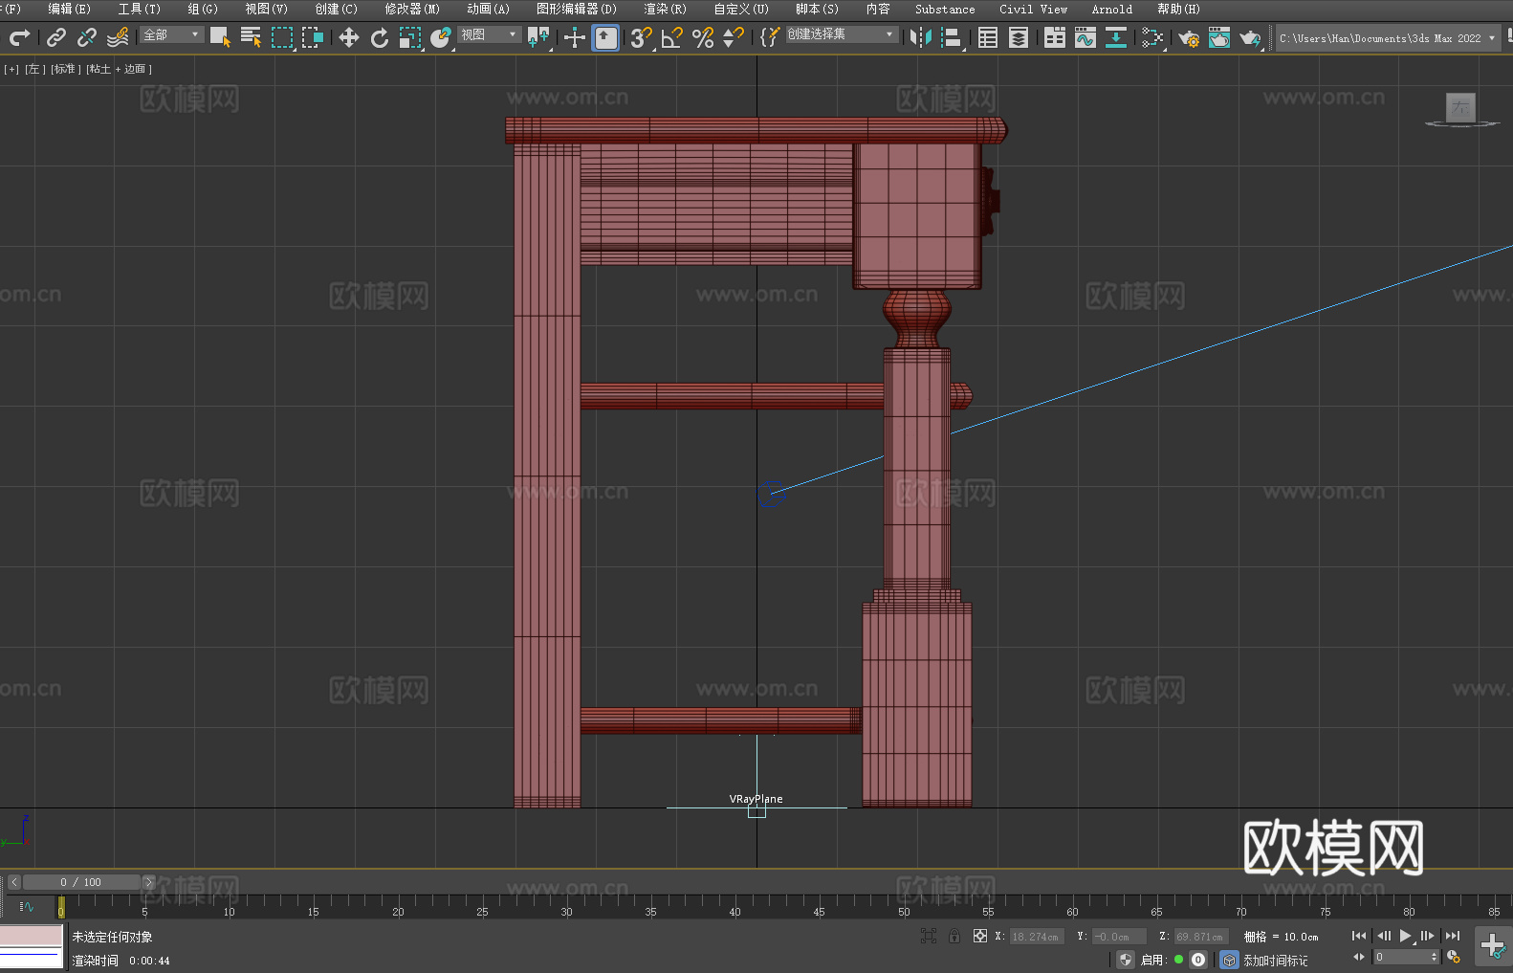The width and height of the screenshot is (1513, 973).
Task: Open the 工具(T) menu
Action: click(139, 9)
